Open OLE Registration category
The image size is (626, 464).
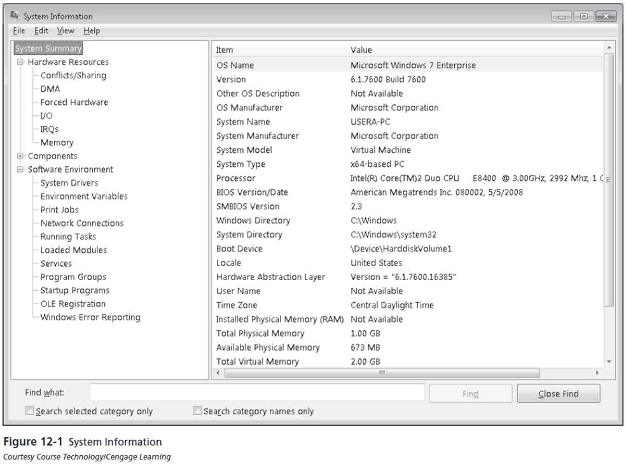pyautogui.click(x=73, y=304)
